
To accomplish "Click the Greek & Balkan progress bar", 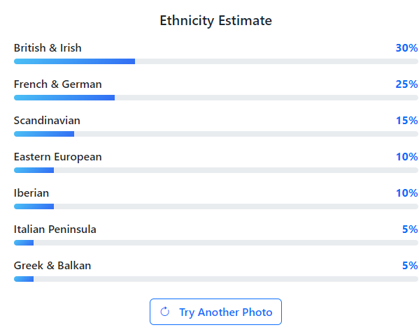I will click(216, 279).
